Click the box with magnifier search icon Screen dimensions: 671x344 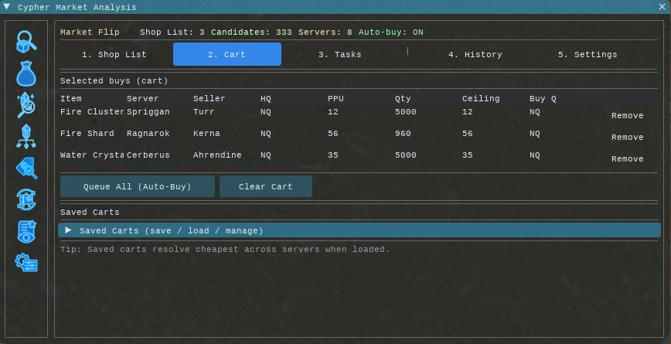(x=26, y=42)
